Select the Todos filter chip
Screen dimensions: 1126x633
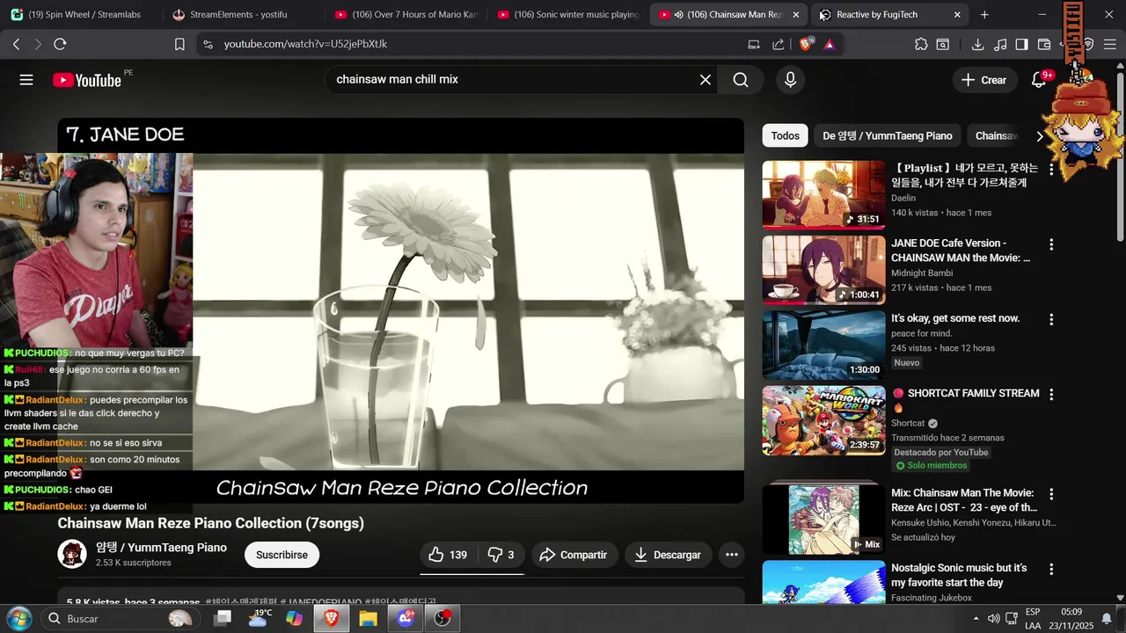785,135
